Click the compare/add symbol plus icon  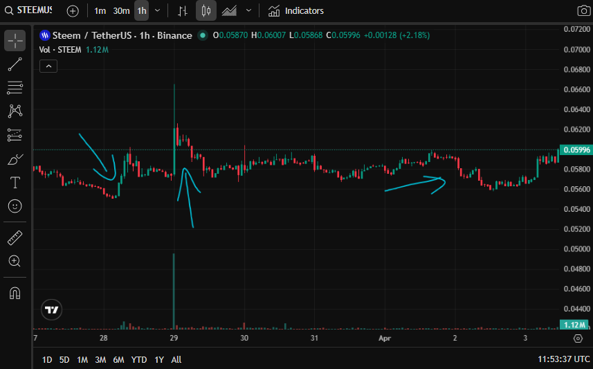(73, 11)
